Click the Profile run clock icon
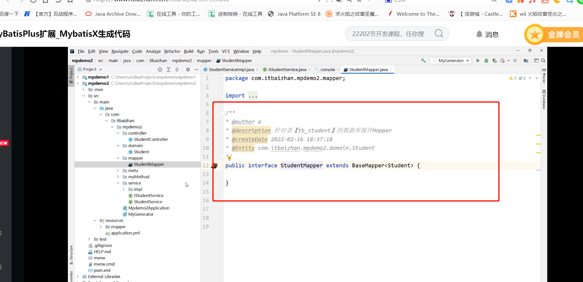Image resolution: width=583 pixels, height=282 pixels. pos(502,61)
